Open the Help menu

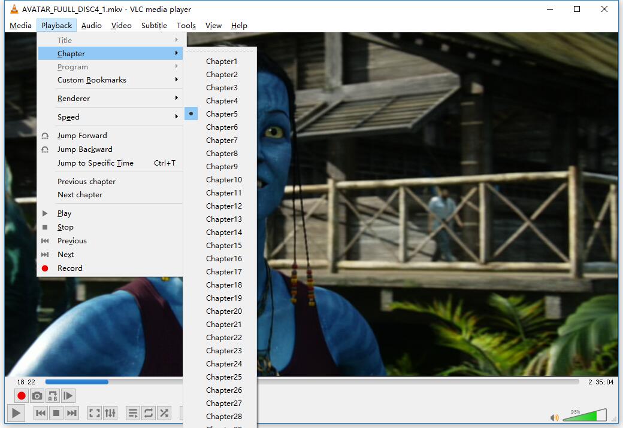pos(239,25)
